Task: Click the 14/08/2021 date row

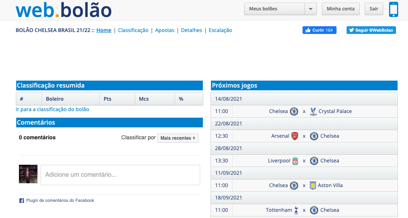Action: pos(304,99)
